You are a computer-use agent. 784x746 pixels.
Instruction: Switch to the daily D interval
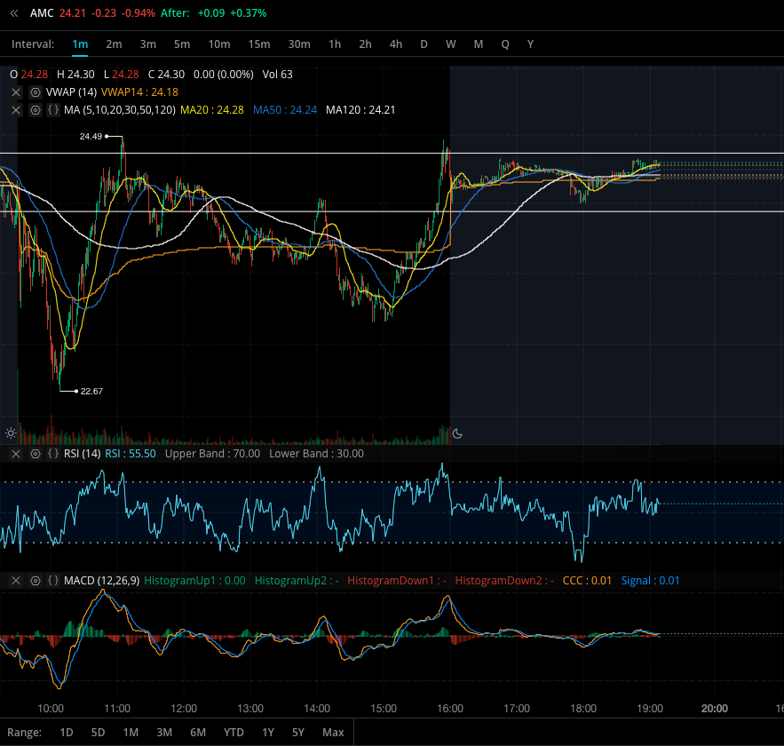click(x=424, y=44)
